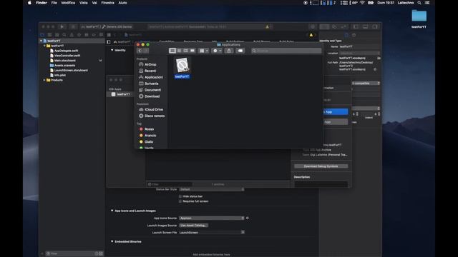Collapse the Identity section
This screenshot has height=257, width=458.
112,50
